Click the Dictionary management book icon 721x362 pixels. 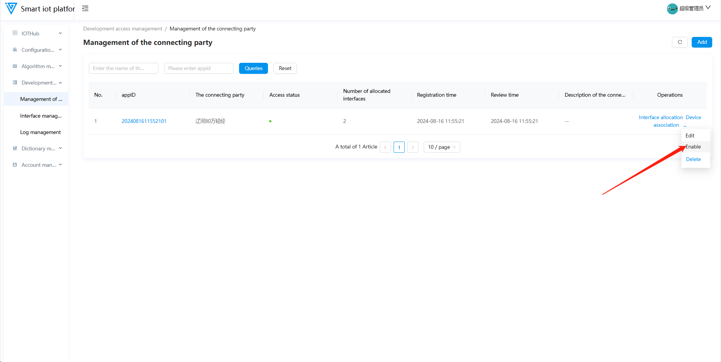click(15, 148)
